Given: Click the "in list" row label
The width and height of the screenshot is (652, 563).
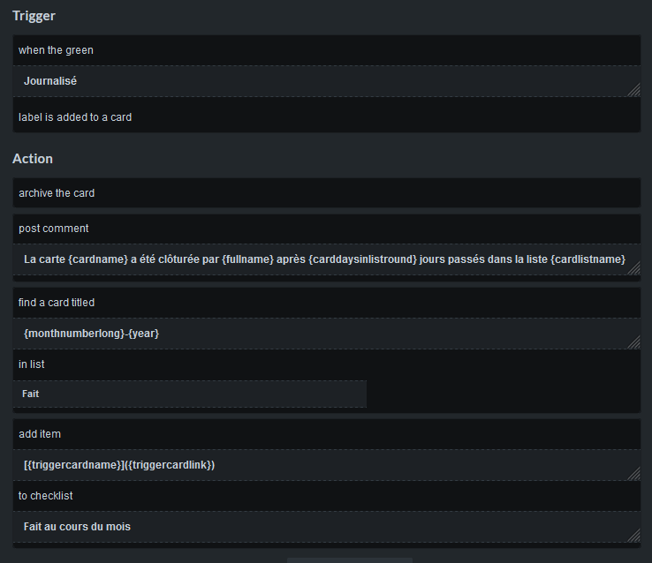Looking at the screenshot, I should pos(31,364).
